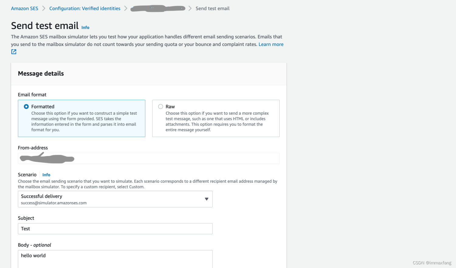Click the Message details section header
Viewport: 456px width, 268px height.
(41, 74)
